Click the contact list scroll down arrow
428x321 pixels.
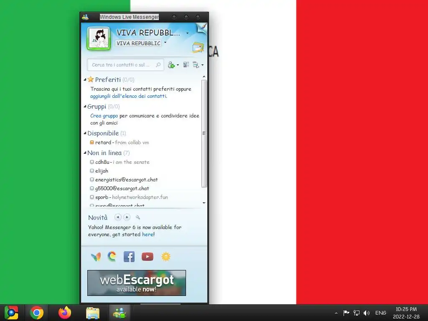(204, 203)
